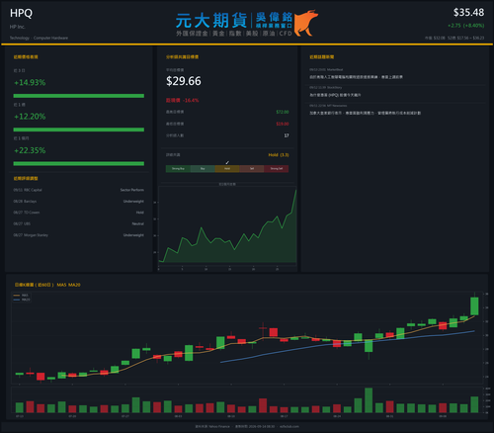
Task: Click the Hold (3.3) consensus rating
Action: (x=279, y=155)
